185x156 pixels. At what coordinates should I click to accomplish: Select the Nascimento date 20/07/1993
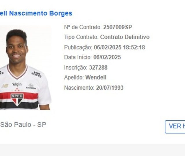110,88
